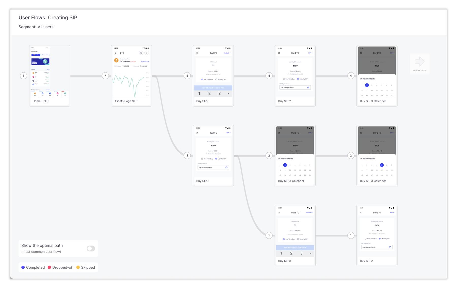Image resolution: width=457 pixels, height=288 pixels.
Task: Click the blue Completed legend dot
Action: tap(23, 267)
